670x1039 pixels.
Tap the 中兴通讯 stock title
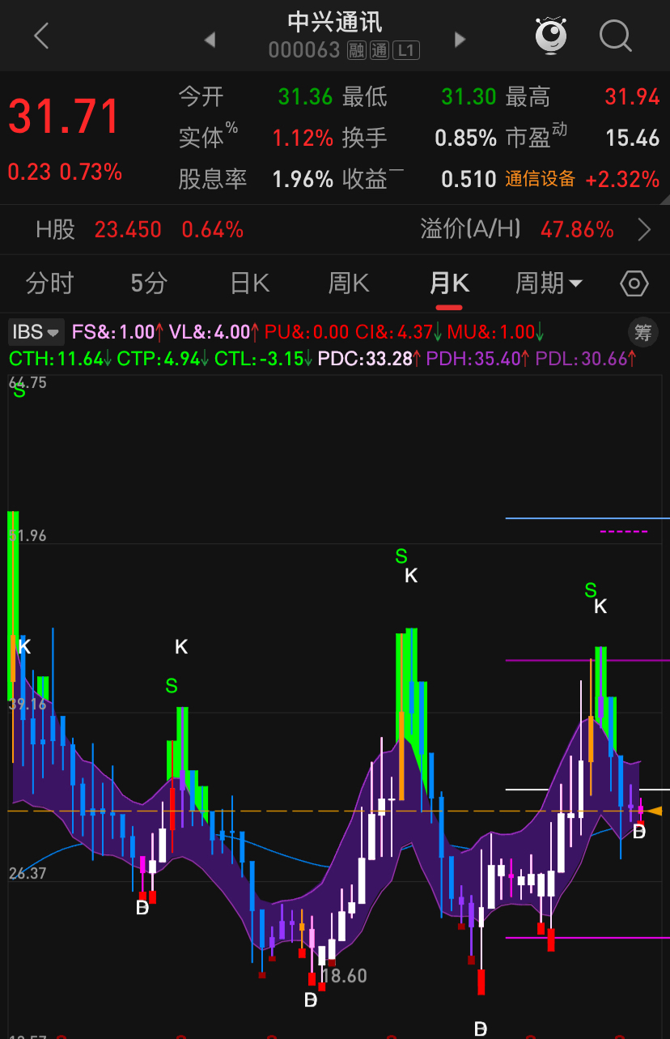tap(335, 22)
